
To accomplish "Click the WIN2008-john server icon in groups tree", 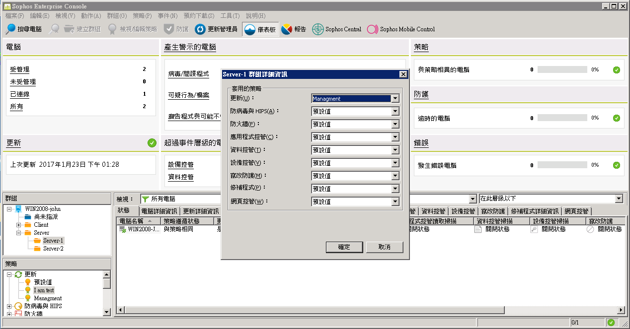I will (x=18, y=209).
